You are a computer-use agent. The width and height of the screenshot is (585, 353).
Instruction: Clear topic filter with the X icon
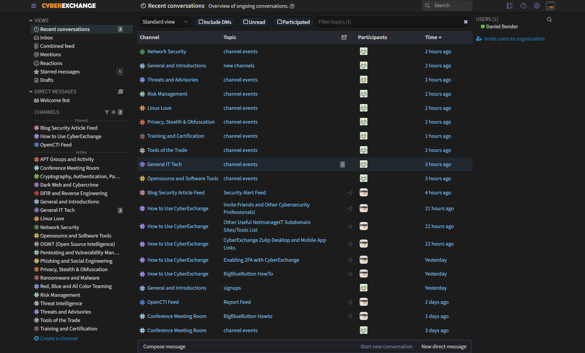[466, 22]
